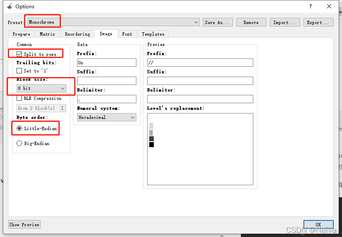Switch to the Templates tab
The height and width of the screenshot is (237, 342).
(x=153, y=34)
